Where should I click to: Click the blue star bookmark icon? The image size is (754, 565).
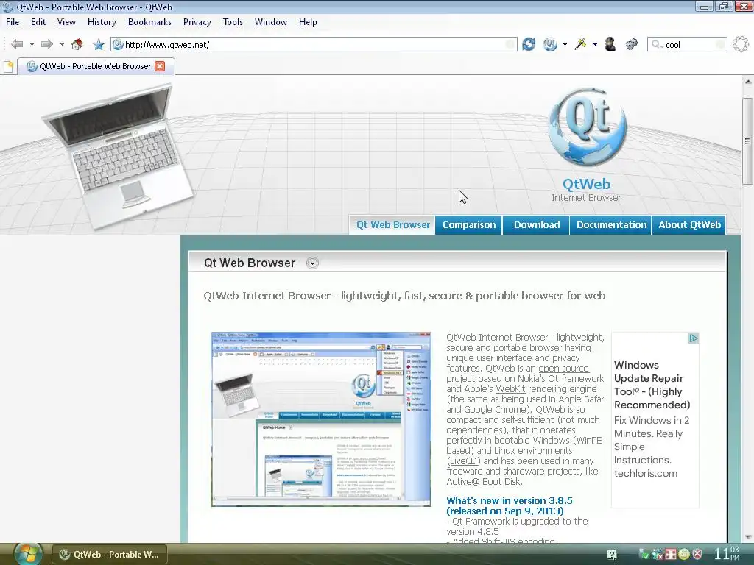[x=99, y=45]
